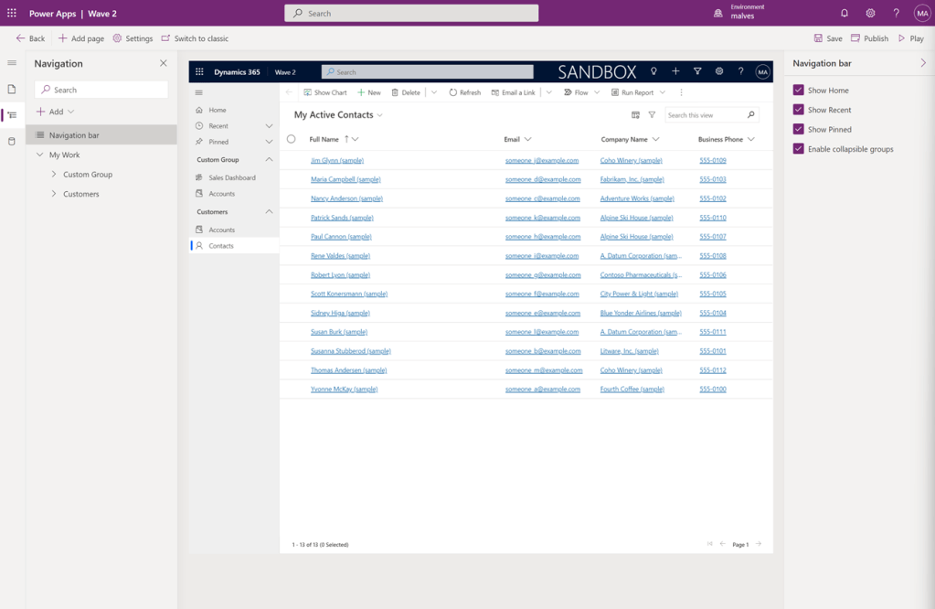
Task: Click the help question mark icon
Action: click(x=896, y=14)
